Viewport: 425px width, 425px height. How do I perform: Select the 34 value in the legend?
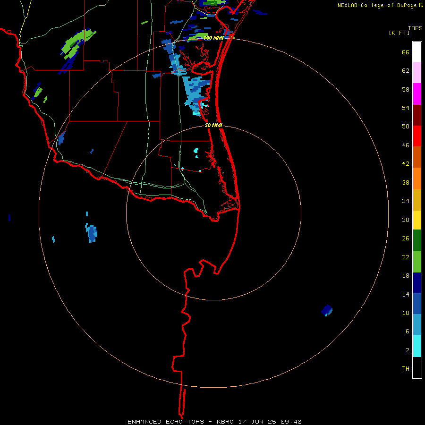click(x=406, y=201)
